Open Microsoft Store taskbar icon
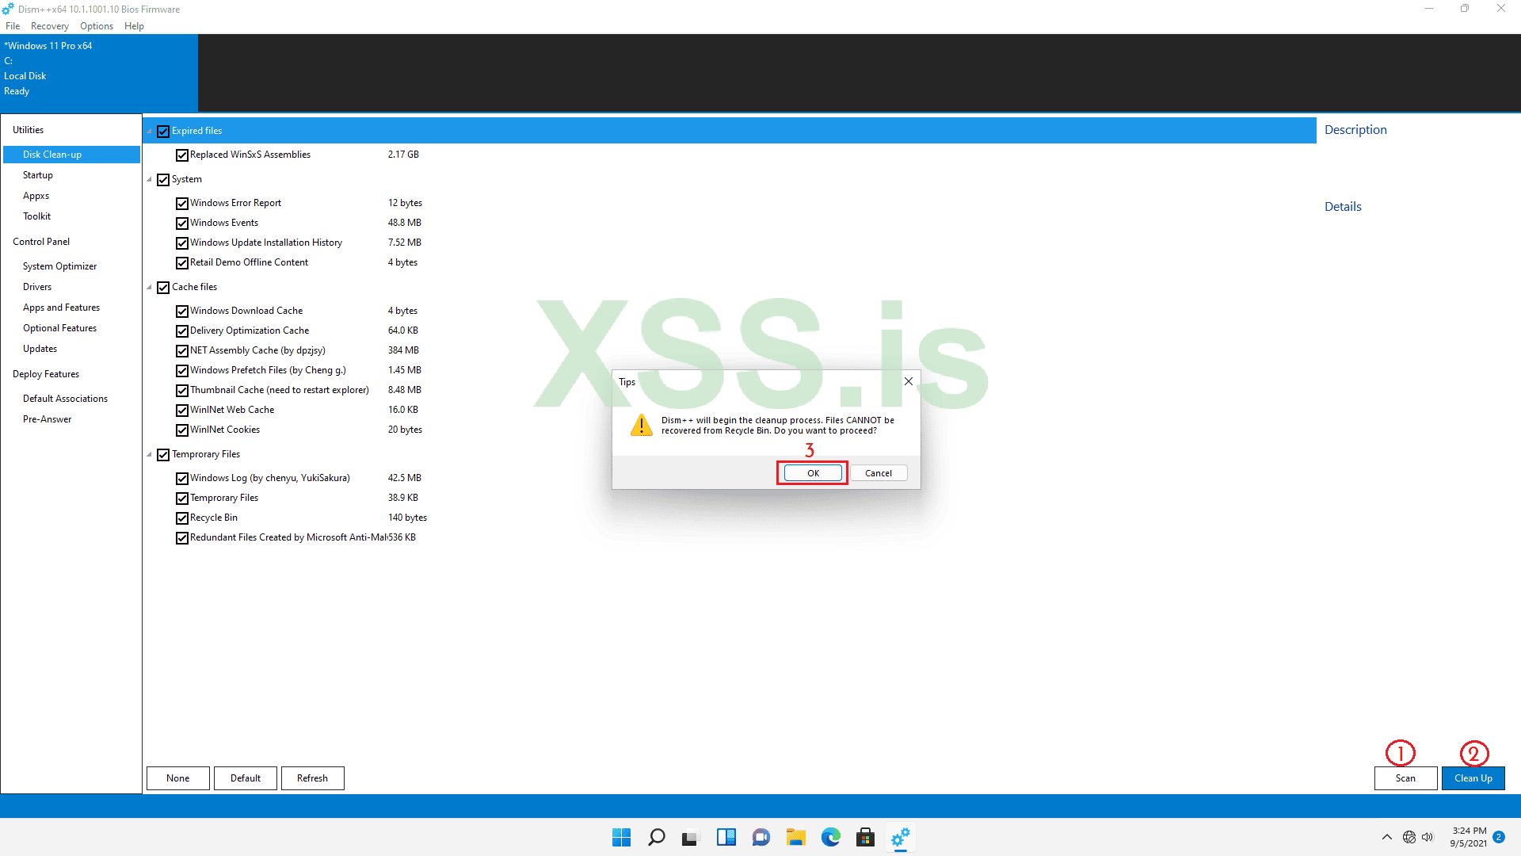The image size is (1521, 856). pos(865,837)
